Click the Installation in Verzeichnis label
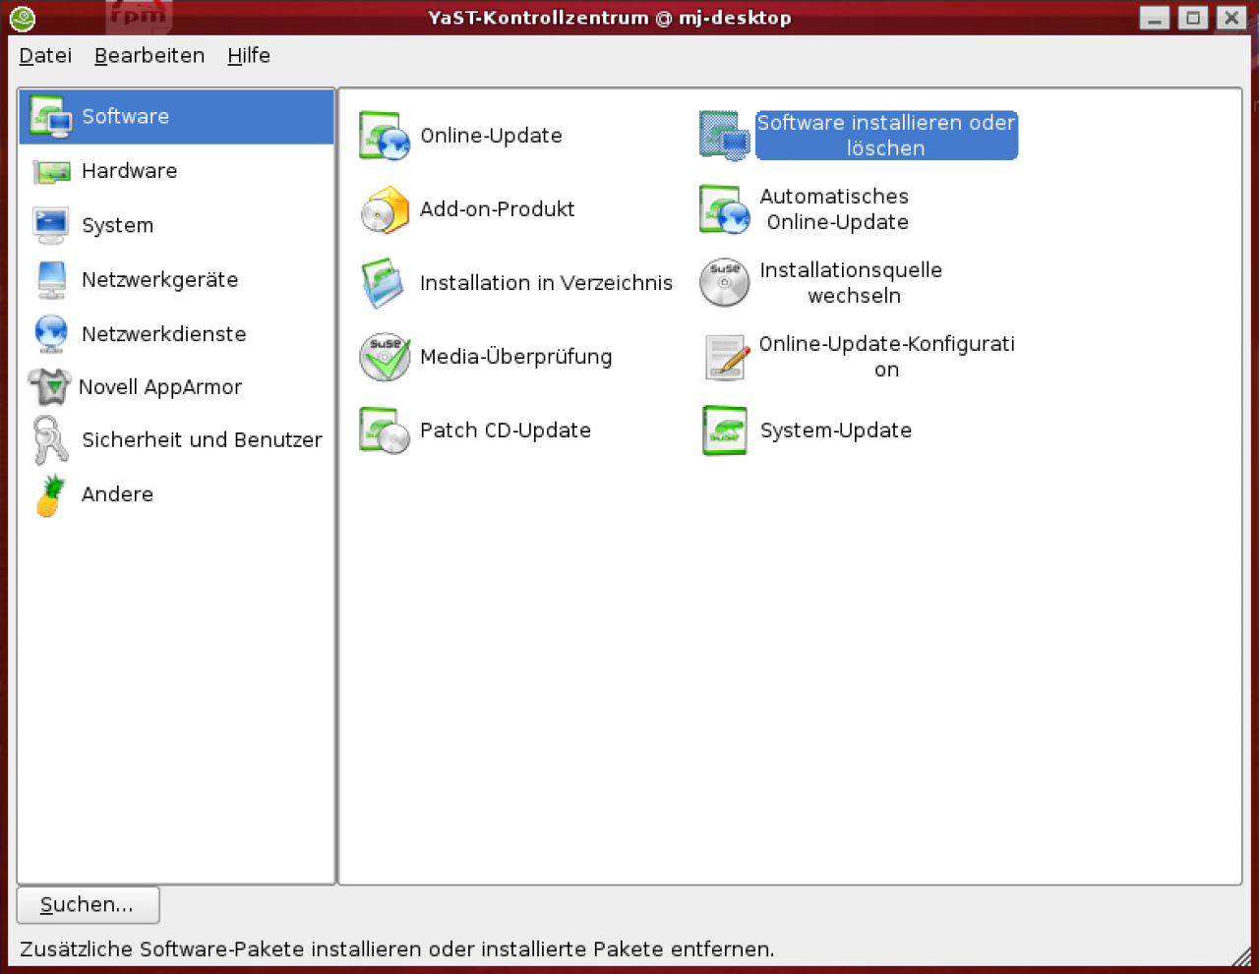 (546, 283)
